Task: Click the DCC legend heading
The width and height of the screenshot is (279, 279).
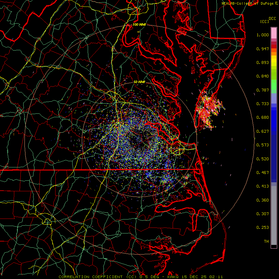Action: coord(272,19)
